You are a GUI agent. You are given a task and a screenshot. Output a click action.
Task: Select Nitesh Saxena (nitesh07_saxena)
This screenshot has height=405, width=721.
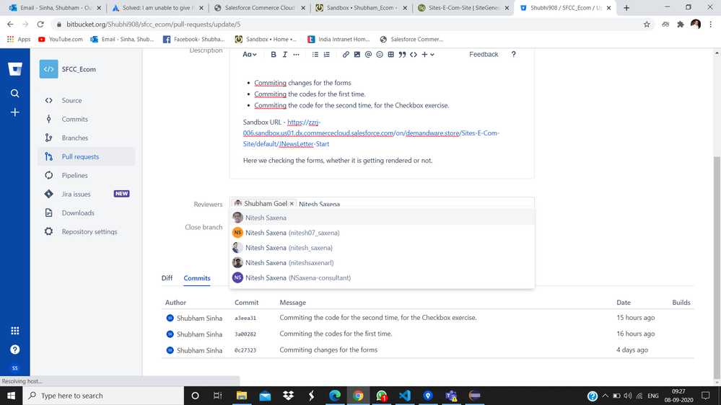tap(382, 233)
